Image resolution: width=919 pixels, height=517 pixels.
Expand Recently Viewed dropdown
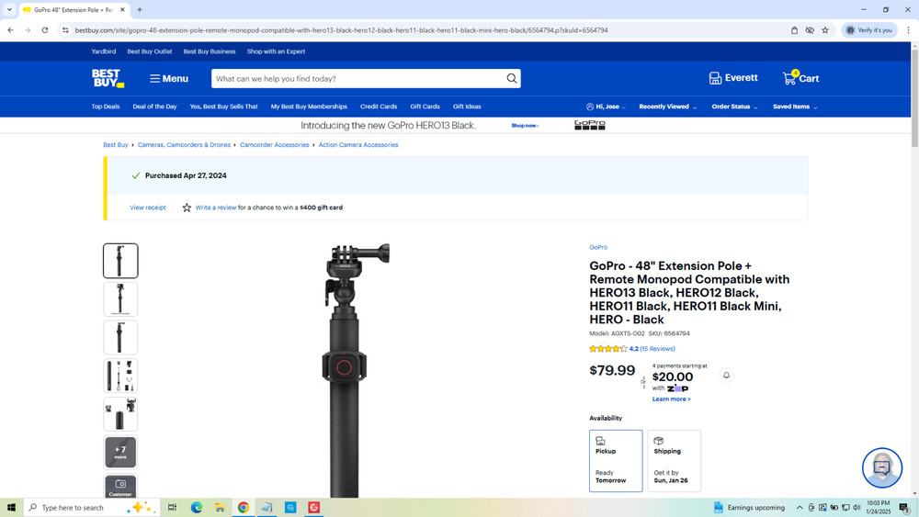(667, 107)
